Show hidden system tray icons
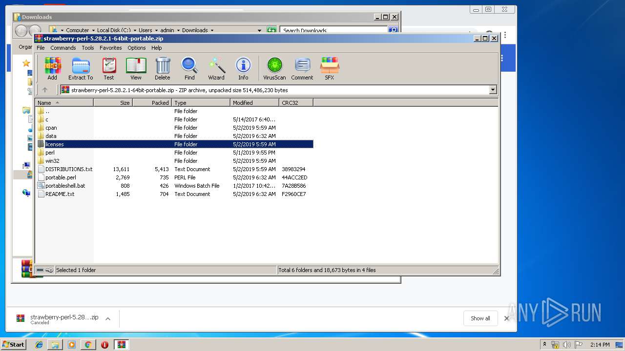This screenshot has width=625, height=351. pyautogui.click(x=544, y=345)
